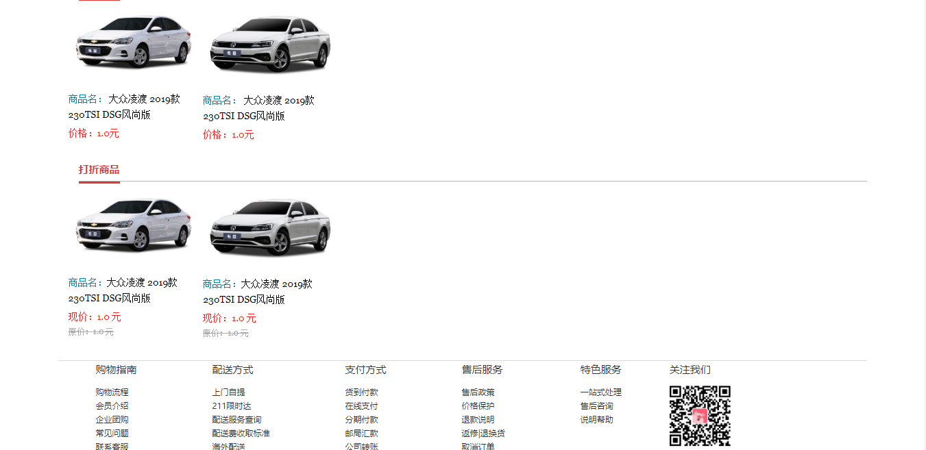
Task: Click the 购物指南 footer heading
Action: [116, 370]
